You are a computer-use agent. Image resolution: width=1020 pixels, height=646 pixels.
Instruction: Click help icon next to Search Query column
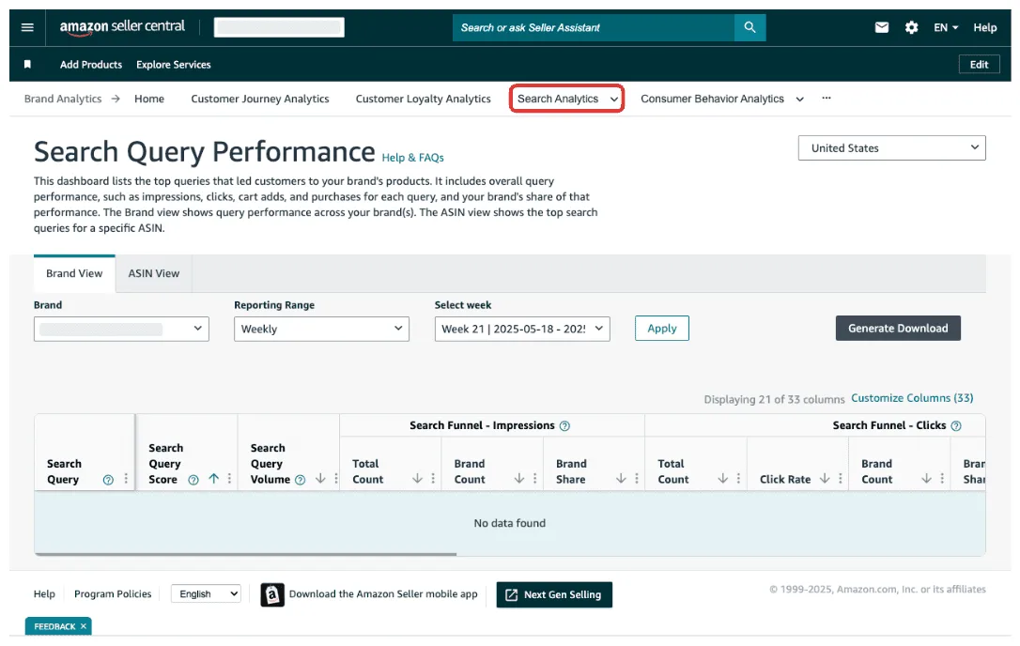(108, 480)
